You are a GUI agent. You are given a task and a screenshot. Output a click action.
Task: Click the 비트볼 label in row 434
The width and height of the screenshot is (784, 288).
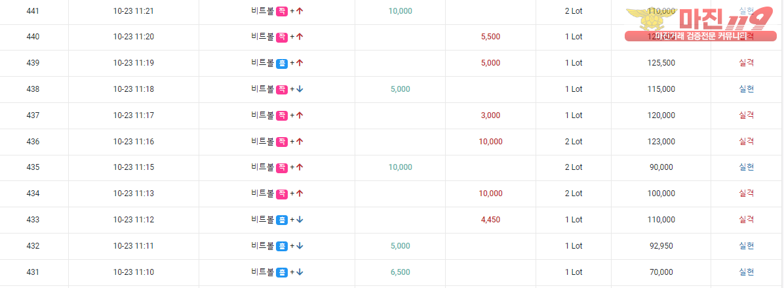262,194
